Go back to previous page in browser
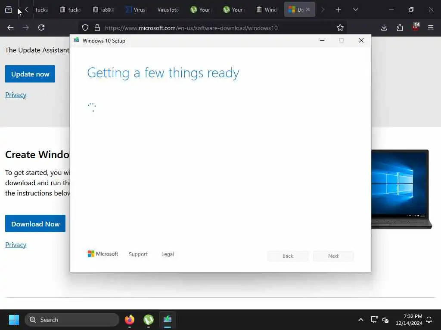 tap(10, 27)
